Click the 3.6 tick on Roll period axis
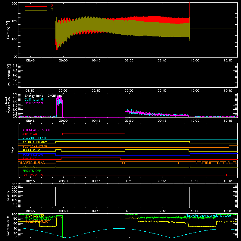This screenshot has width=241, height=241. pos(15,85)
